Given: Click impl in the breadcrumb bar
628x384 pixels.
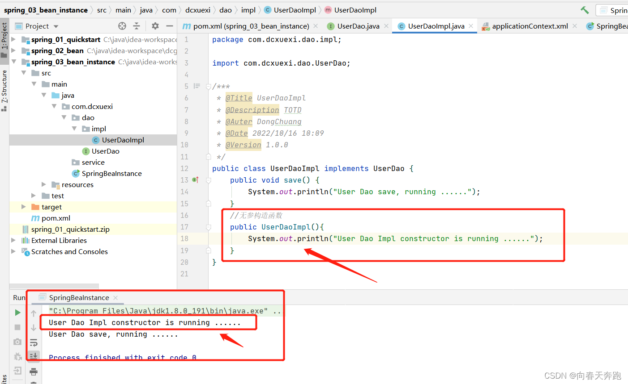Looking at the screenshot, I should (x=248, y=10).
